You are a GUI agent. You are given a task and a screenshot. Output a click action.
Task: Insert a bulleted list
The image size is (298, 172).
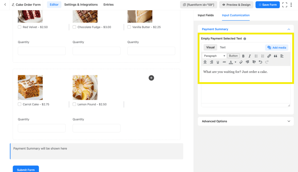point(256,56)
